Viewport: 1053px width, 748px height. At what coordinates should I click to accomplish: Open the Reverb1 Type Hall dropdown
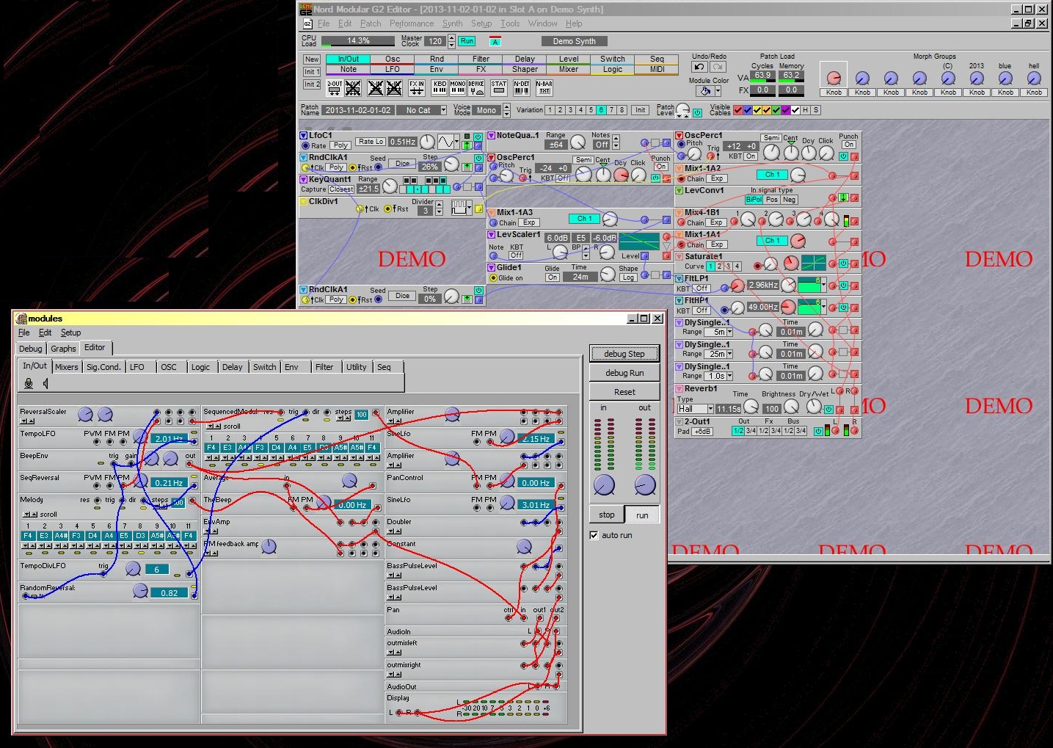click(x=710, y=409)
